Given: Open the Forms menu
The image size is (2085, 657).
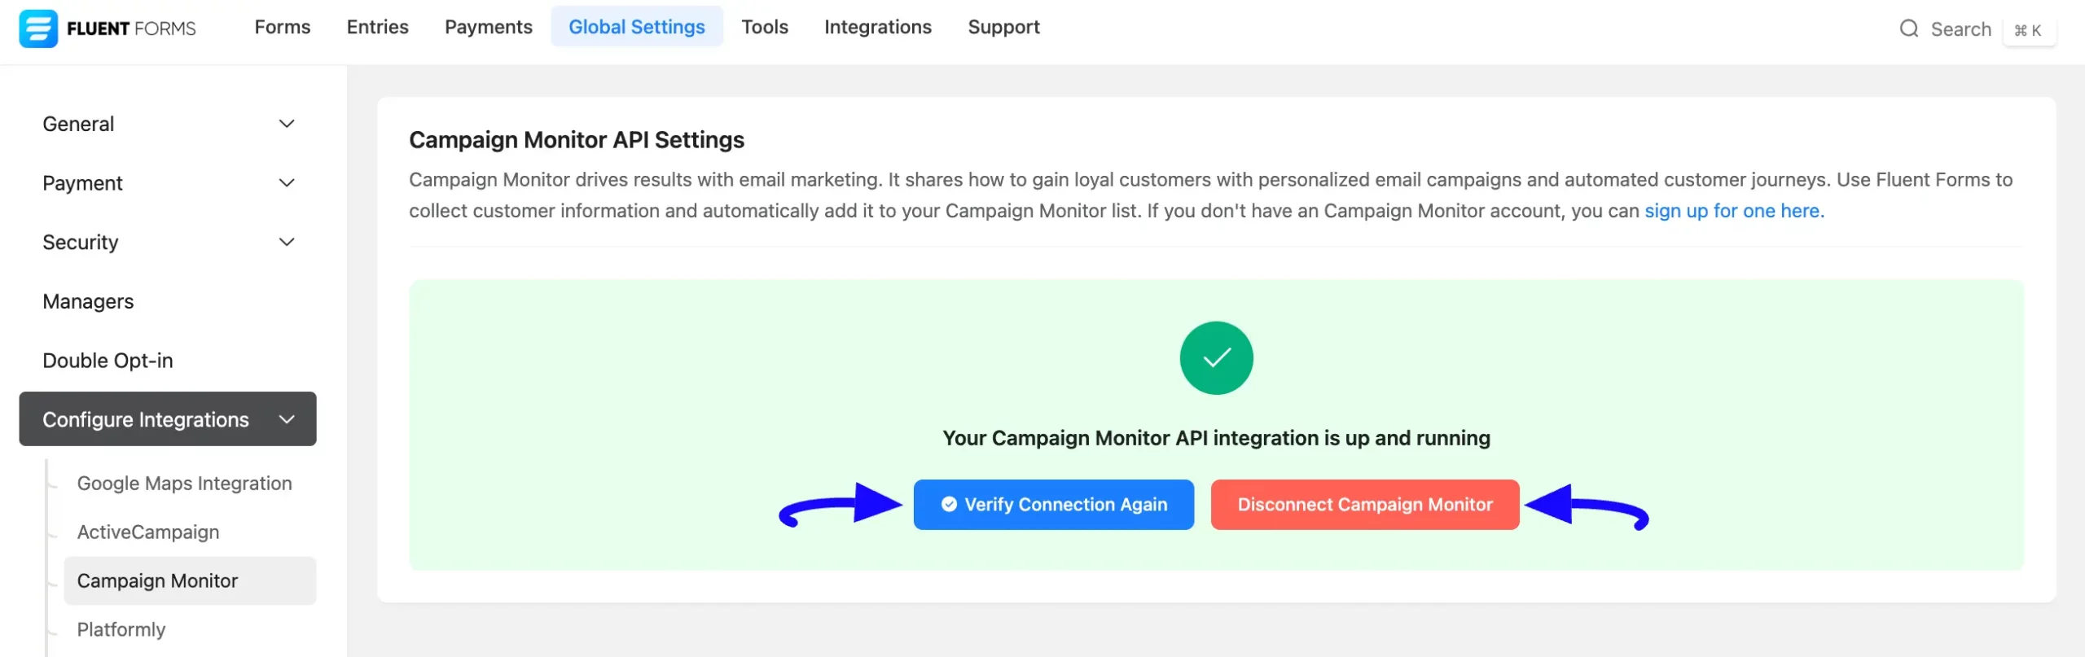Looking at the screenshot, I should point(282,27).
